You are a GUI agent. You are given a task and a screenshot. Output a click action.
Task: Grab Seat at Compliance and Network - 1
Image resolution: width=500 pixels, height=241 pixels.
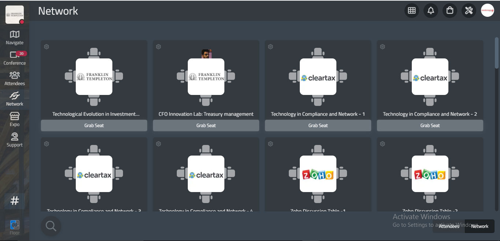click(318, 125)
